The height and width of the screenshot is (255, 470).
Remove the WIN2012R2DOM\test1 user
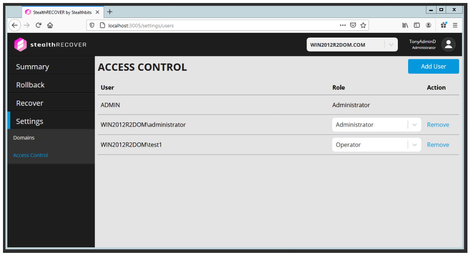point(438,145)
